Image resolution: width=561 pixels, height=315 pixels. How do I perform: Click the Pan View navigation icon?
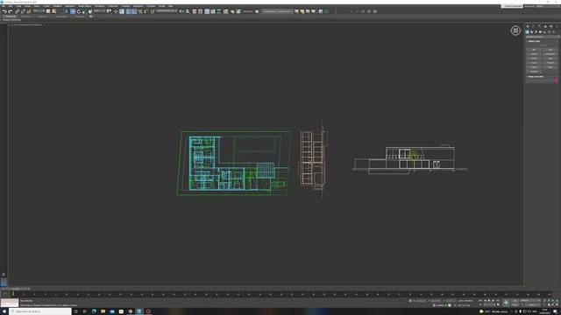[x=549, y=305]
